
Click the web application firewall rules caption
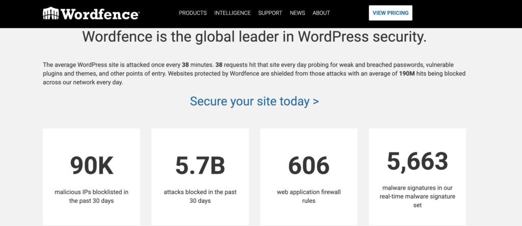(308, 197)
